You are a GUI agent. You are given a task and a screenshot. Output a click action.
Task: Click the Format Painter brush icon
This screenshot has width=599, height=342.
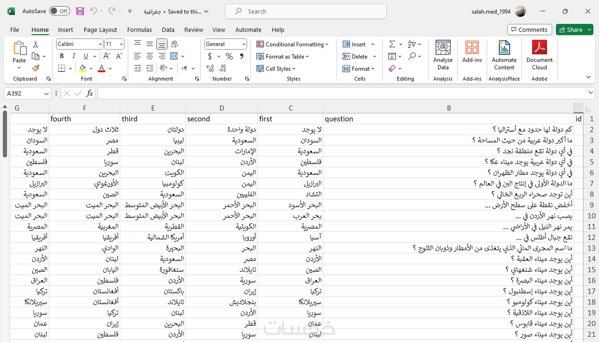tap(36, 68)
